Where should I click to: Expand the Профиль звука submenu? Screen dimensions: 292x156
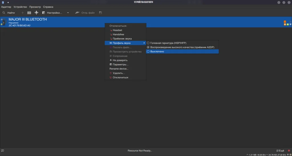click(x=125, y=43)
